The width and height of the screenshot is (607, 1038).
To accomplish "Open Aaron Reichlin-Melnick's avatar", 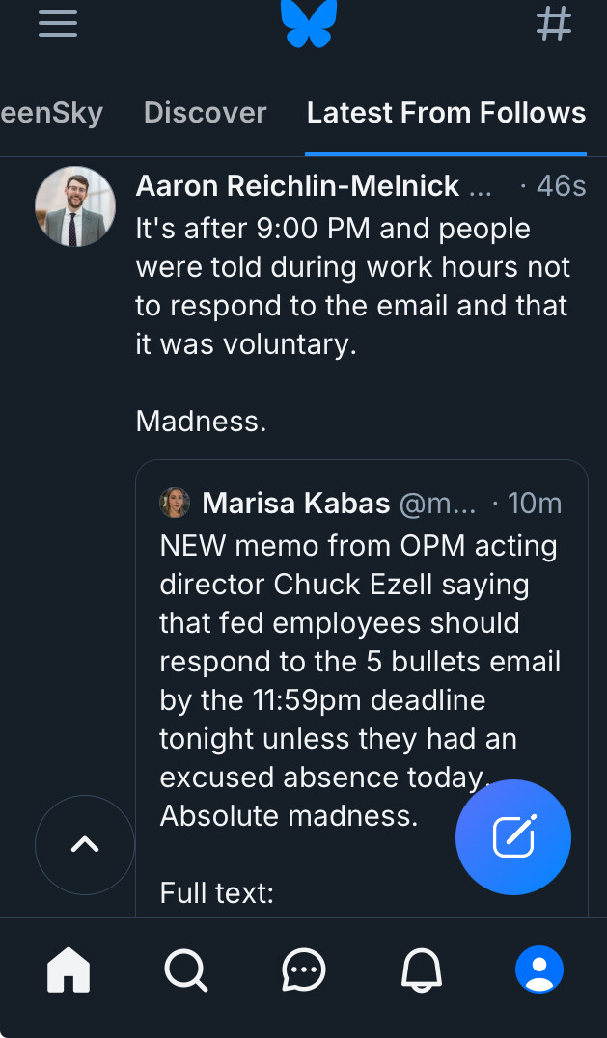I will (75, 206).
